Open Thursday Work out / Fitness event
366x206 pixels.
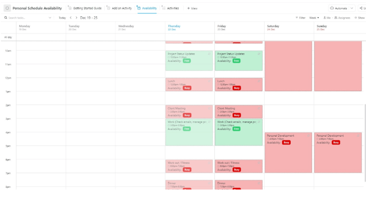click(x=189, y=166)
